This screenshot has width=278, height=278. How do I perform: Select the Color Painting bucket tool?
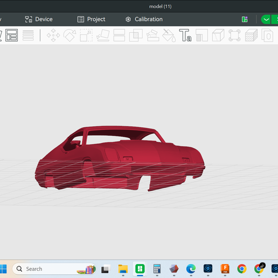(169, 35)
